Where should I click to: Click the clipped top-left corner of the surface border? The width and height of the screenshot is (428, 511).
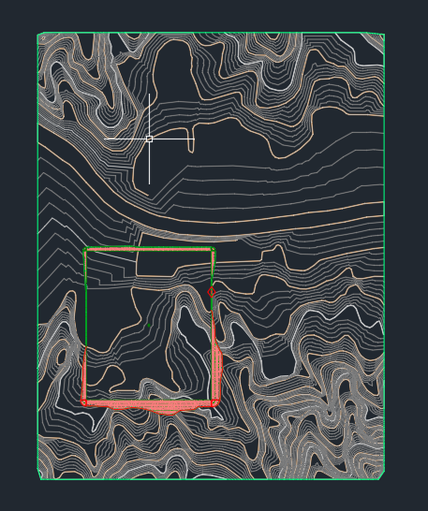40,34
